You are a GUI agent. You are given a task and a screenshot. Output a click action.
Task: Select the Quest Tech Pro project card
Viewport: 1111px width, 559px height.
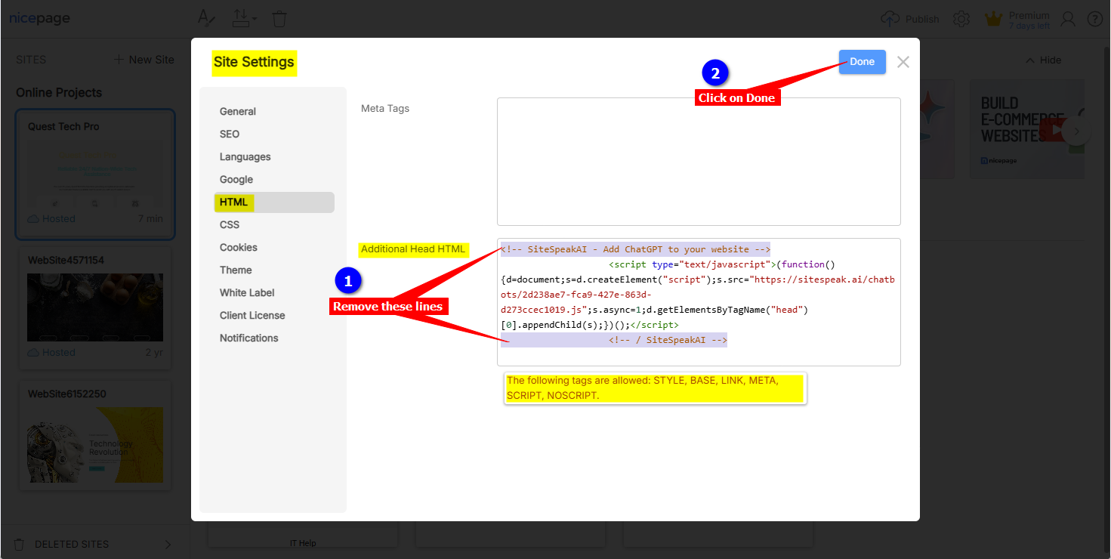point(95,174)
